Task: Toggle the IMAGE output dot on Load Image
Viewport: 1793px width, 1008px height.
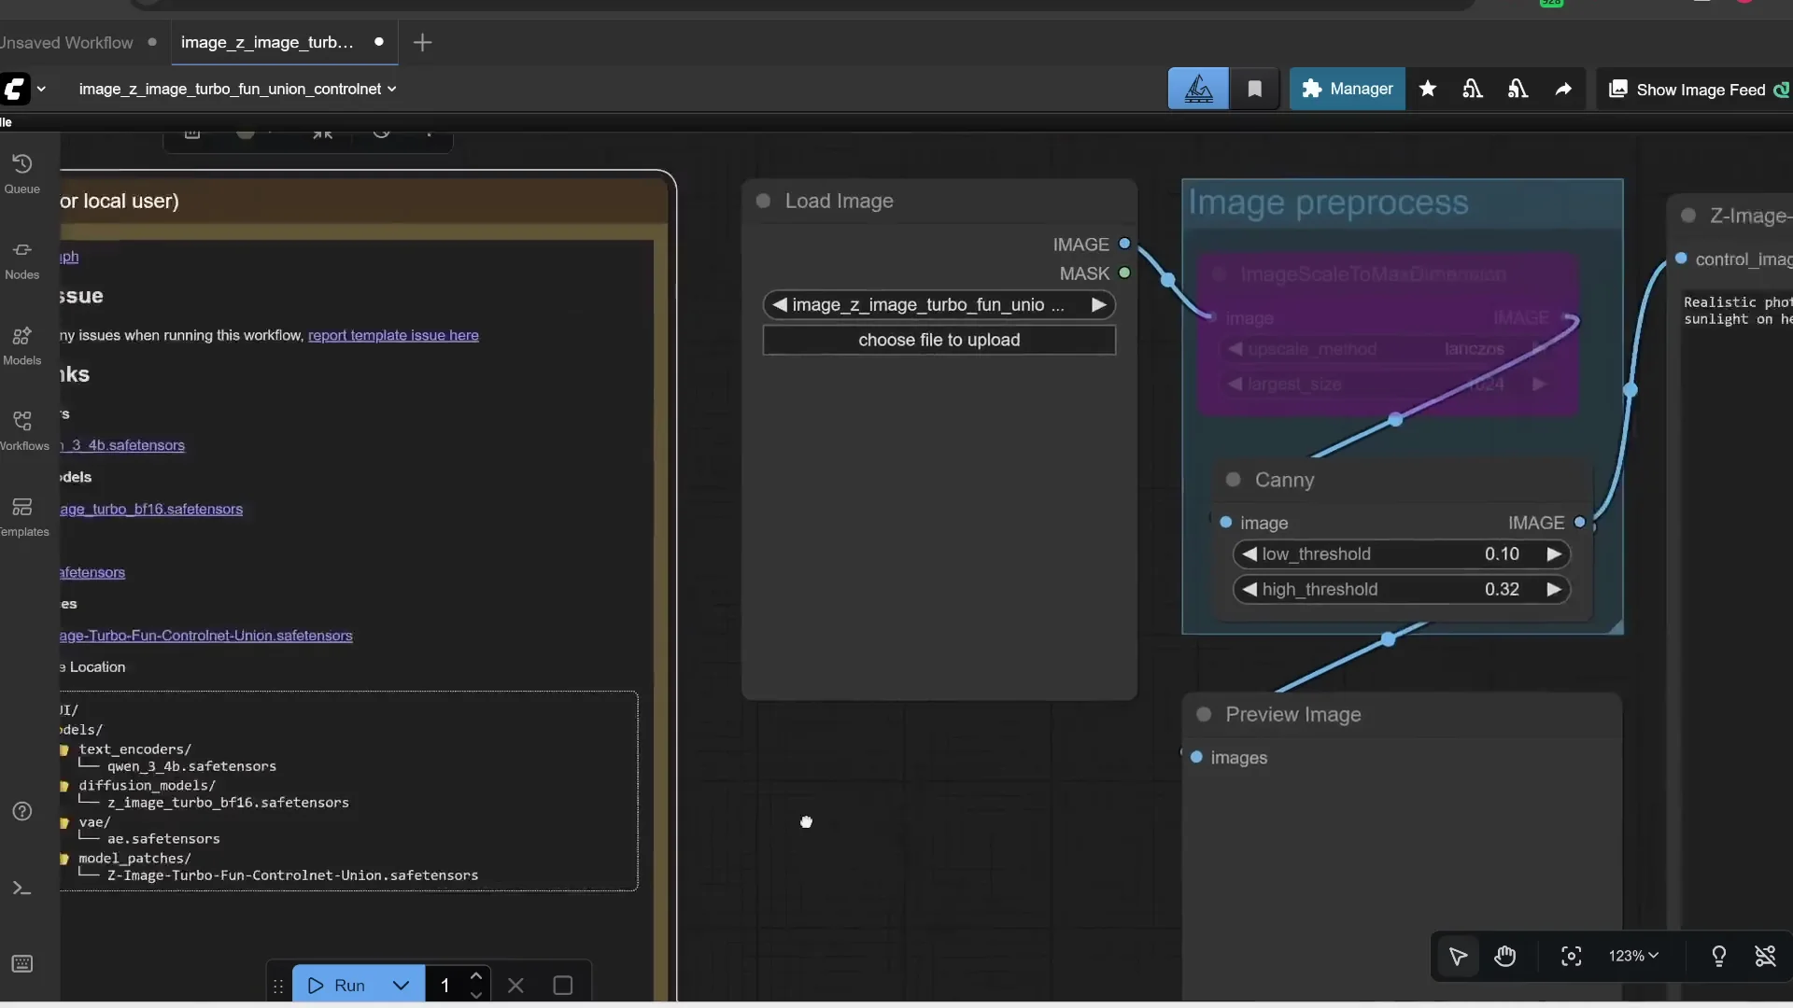Action: pyautogui.click(x=1125, y=244)
